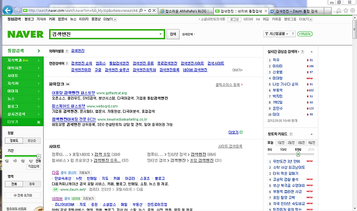Click the +Mobile badge button
This screenshot has width=357, height=211.
(305, 34)
